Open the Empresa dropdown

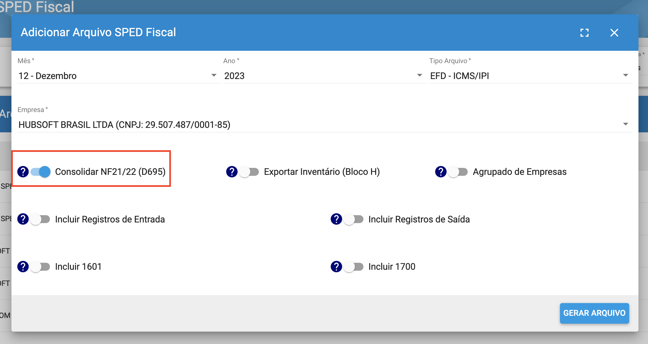pyautogui.click(x=325, y=125)
